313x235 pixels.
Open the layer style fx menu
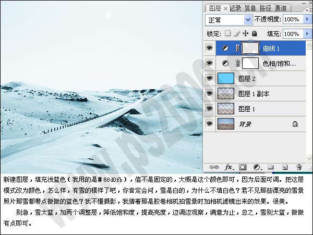pyautogui.click(x=228, y=167)
